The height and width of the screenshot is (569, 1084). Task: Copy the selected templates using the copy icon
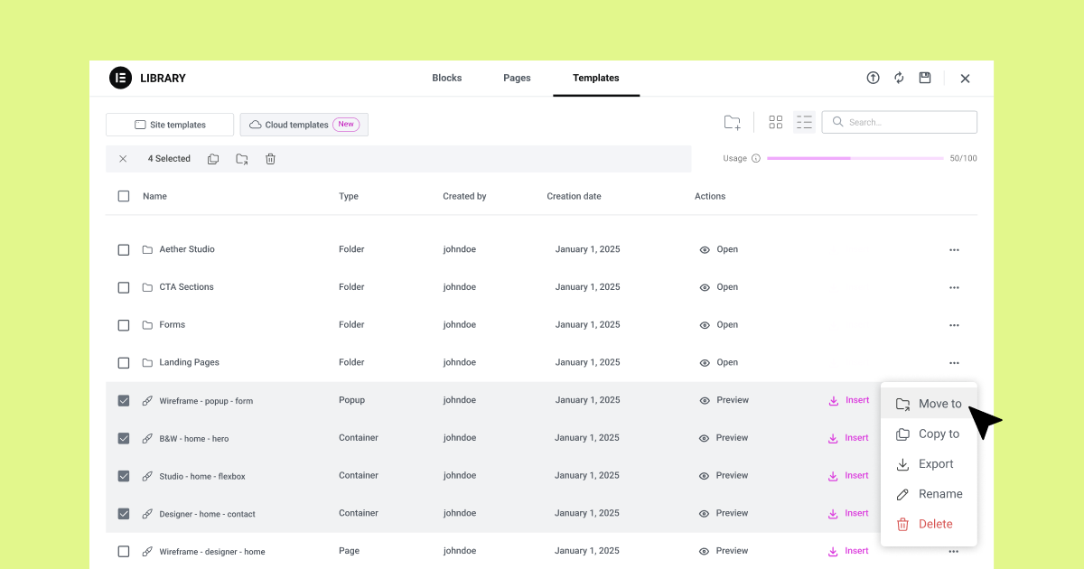[x=213, y=158]
